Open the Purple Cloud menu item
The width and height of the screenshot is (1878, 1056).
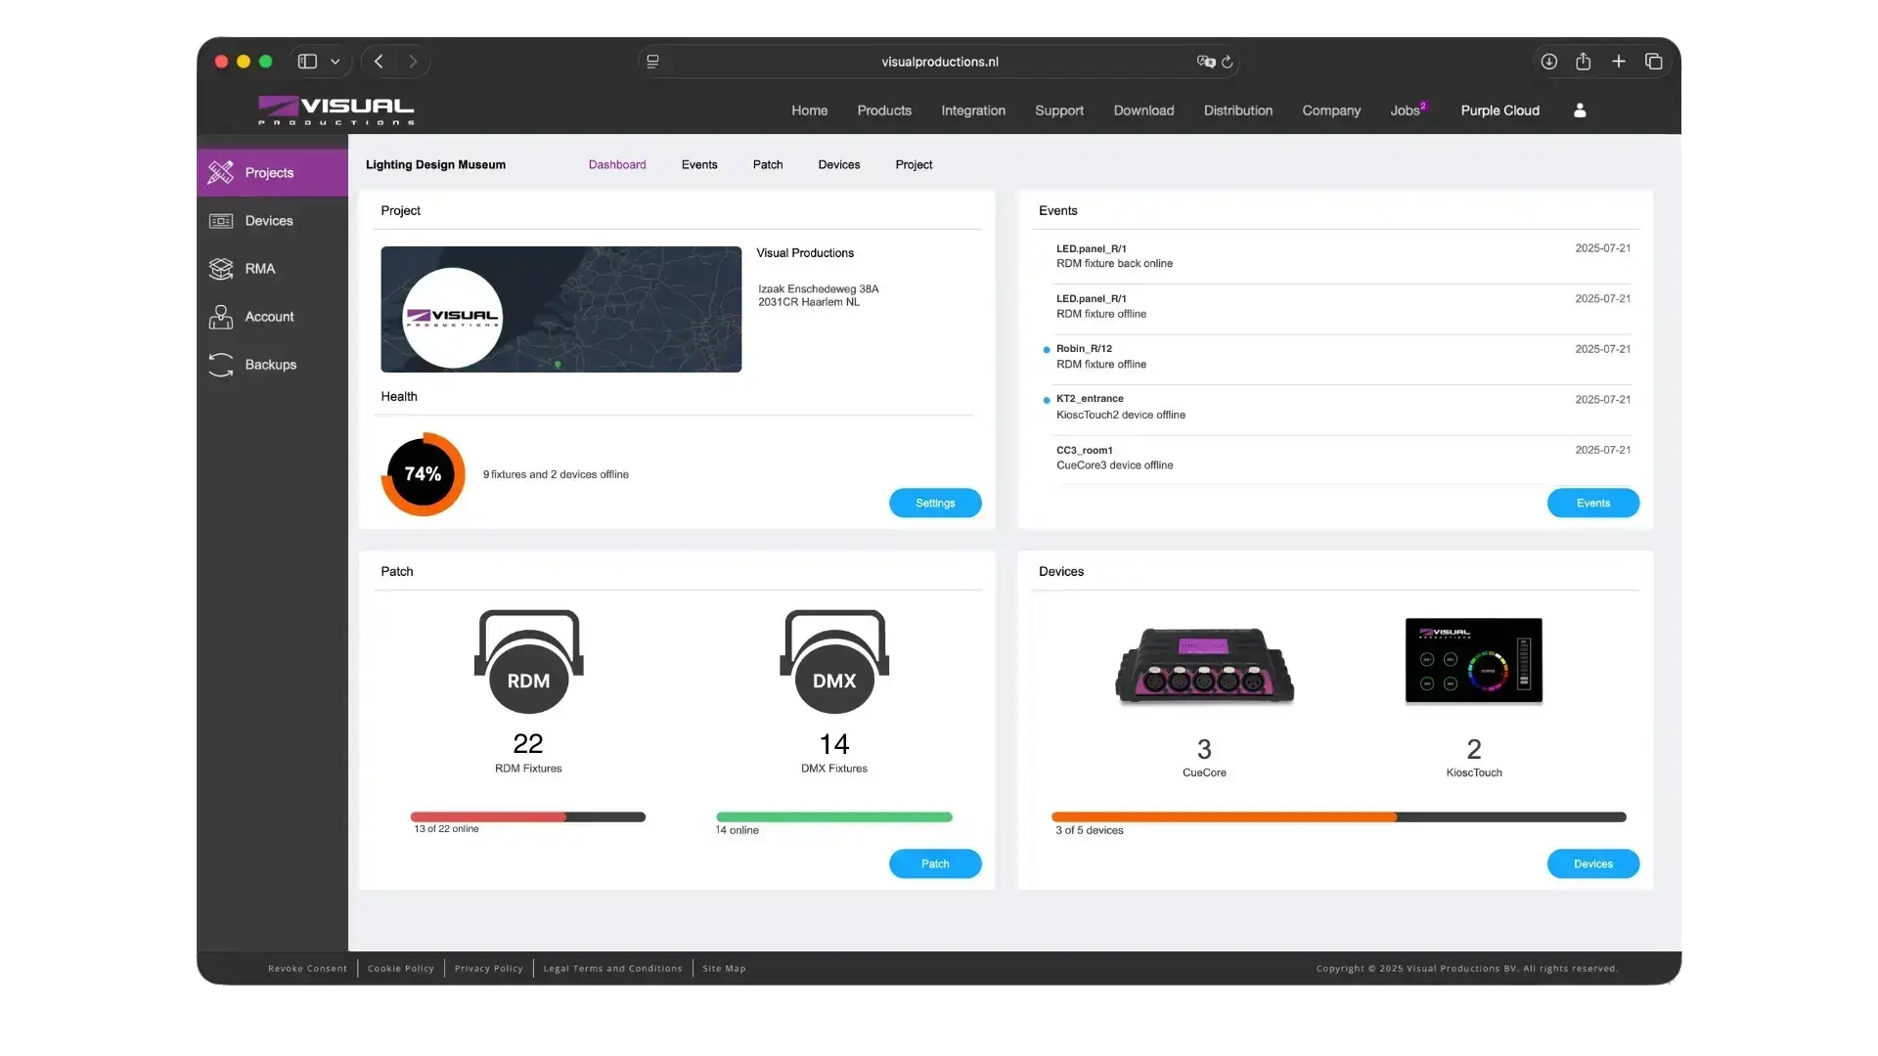point(1499,110)
